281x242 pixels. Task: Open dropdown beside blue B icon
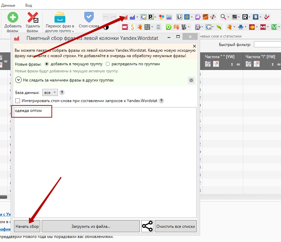(x=260, y=17)
